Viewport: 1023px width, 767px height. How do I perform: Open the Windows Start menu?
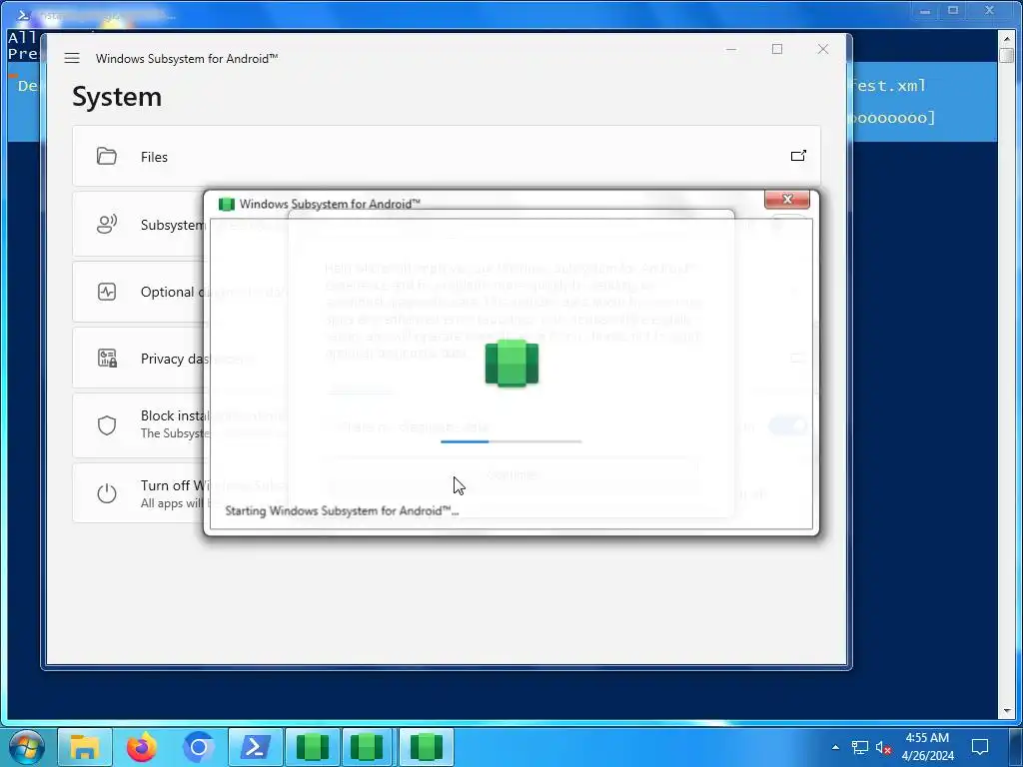coord(27,747)
